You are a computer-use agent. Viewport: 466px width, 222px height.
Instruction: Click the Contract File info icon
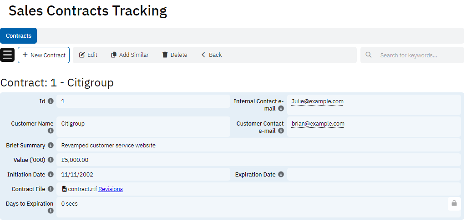coord(51,189)
